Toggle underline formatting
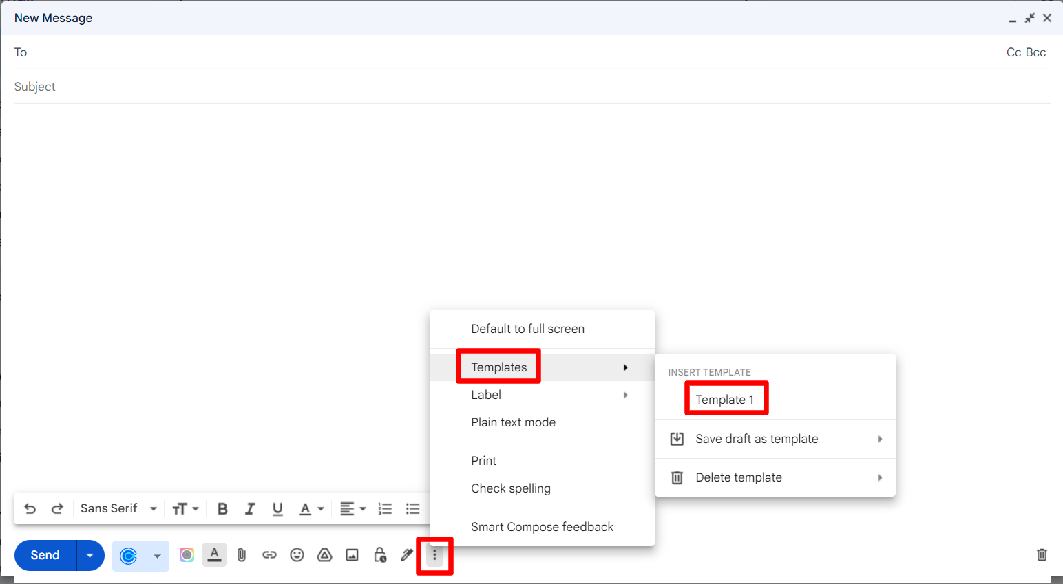1063x584 pixels. (277, 508)
